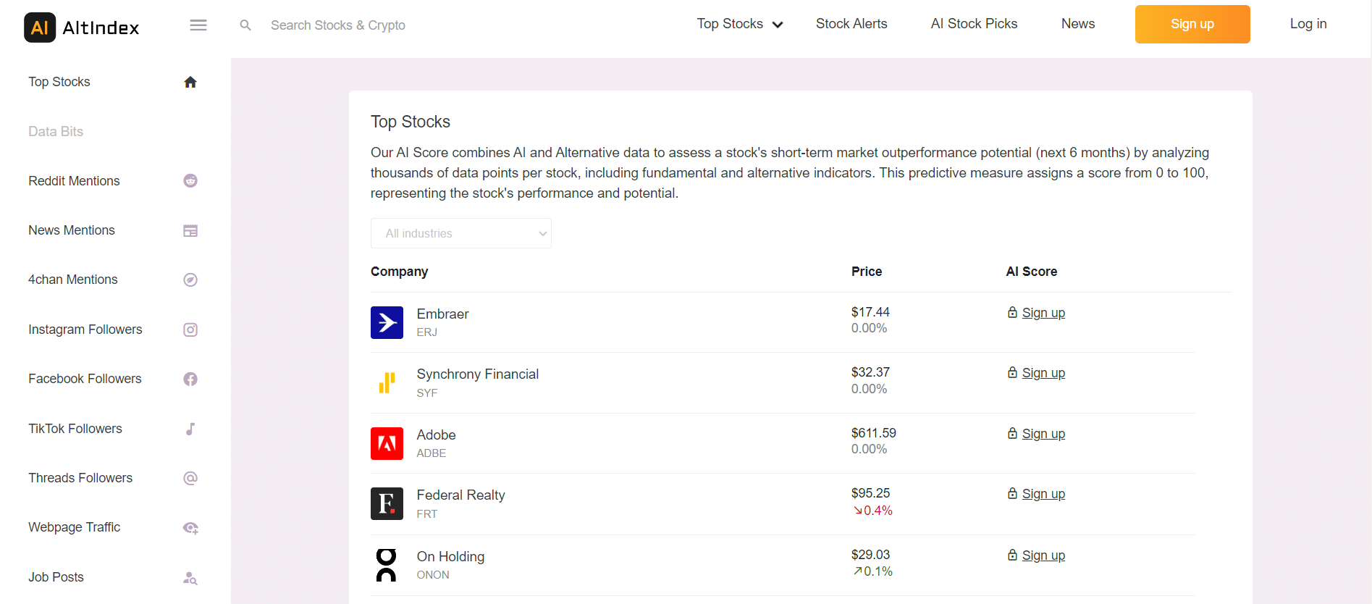Click the Facebook Followers icon
The height and width of the screenshot is (604, 1372).
(x=190, y=379)
